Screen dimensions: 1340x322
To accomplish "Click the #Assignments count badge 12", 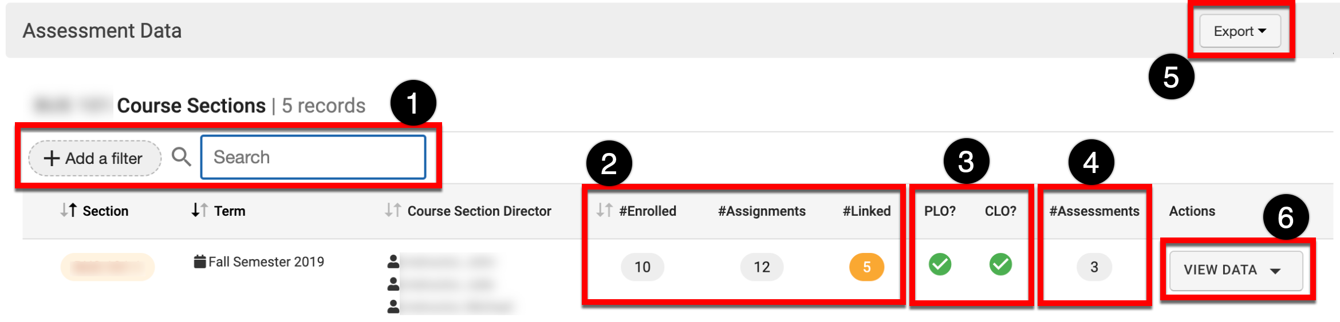I will tap(762, 267).
